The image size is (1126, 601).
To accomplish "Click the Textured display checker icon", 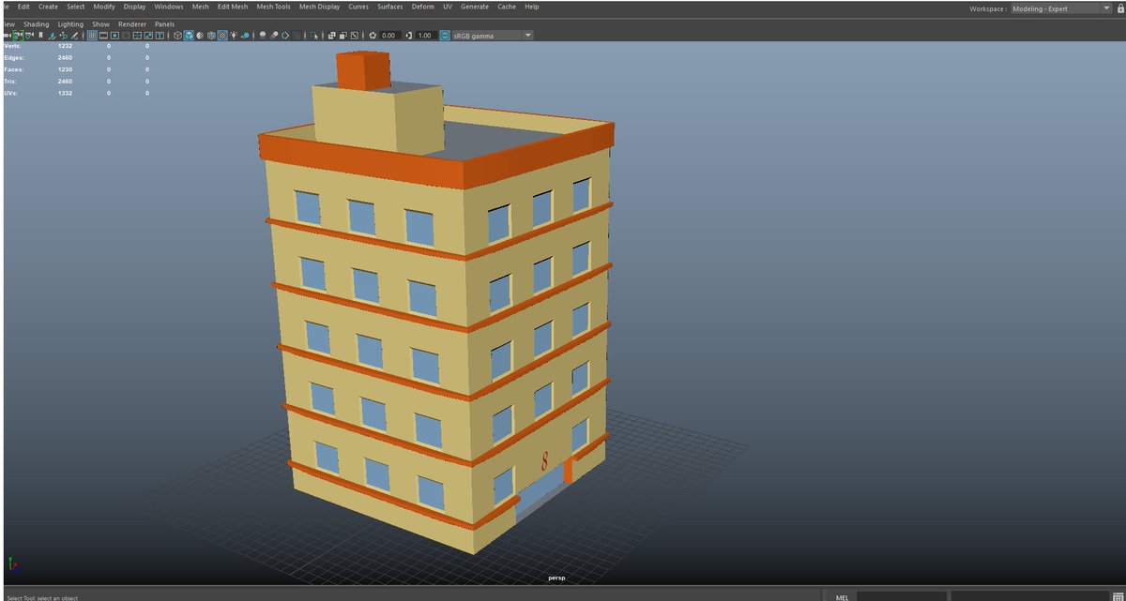I will click(x=222, y=36).
